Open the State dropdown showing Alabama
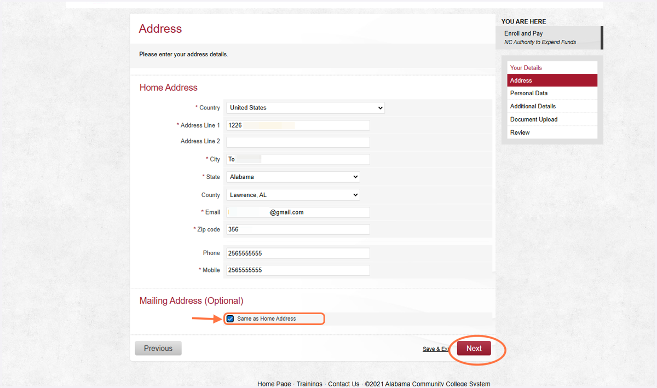The width and height of the screenshot is (657, 388). pos(293,177)
